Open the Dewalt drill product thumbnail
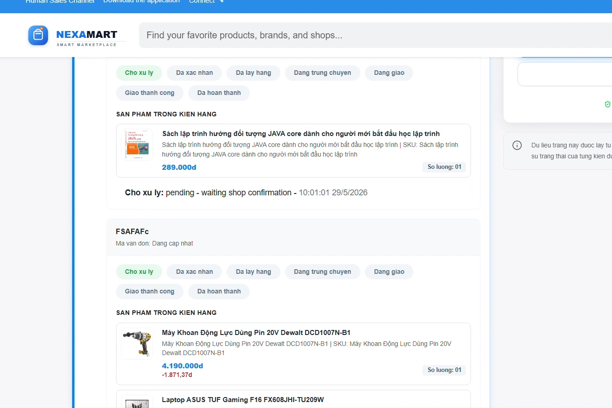Viewport: 612px width, 408px height. click(x=137, y=344)
